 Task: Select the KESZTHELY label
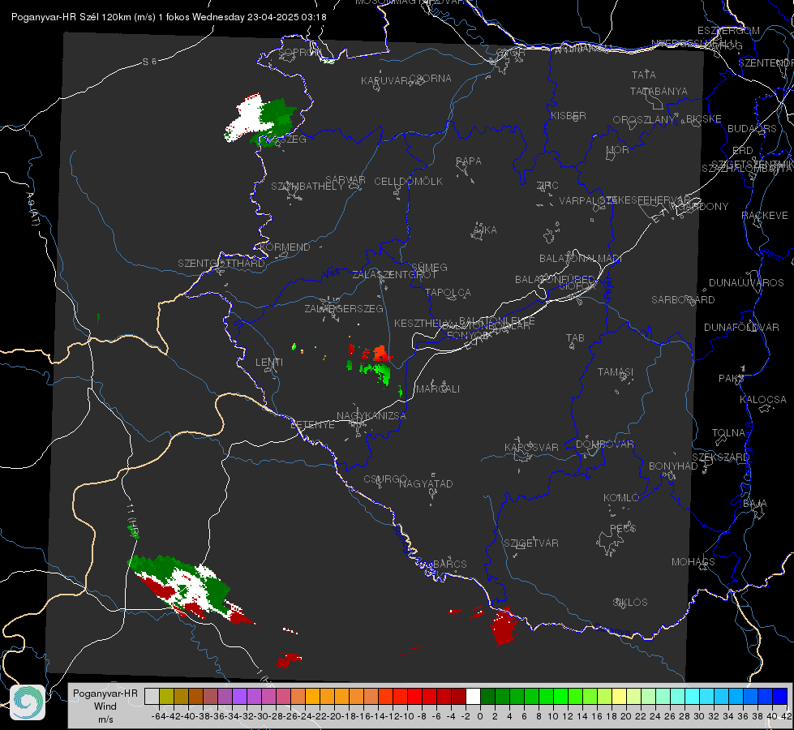click(x=421, y=323)
